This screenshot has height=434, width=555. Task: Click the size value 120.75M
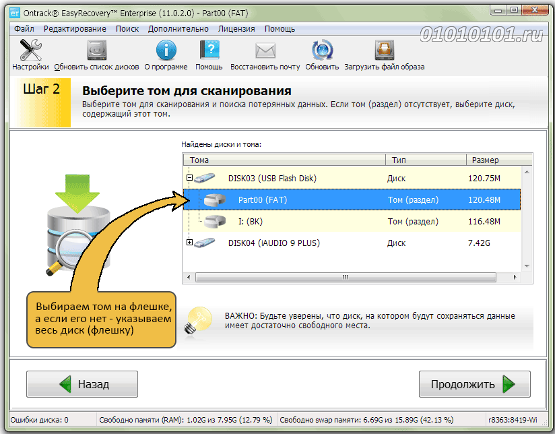pyautogui.click(x=484, y=178)
